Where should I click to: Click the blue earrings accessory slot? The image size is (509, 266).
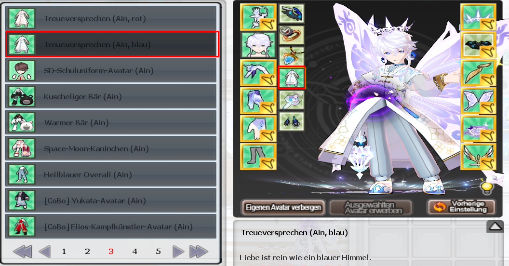tap(292, 121)
